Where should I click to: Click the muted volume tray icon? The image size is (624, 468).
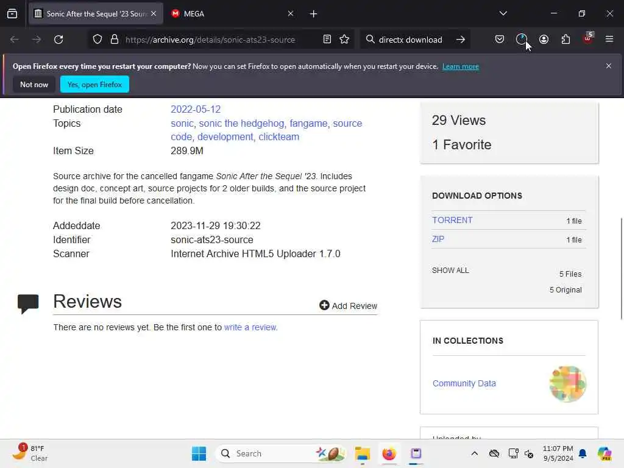(529, 453)
